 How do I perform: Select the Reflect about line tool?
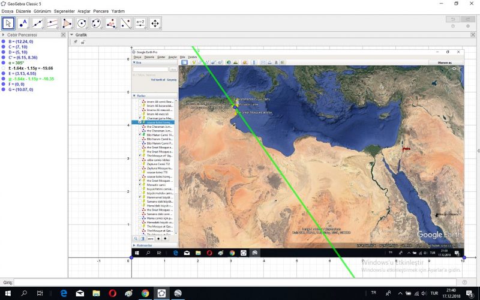tap(126, 23)
